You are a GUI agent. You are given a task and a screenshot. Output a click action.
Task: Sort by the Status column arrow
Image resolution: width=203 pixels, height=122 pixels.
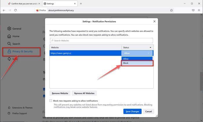[150, 47]
